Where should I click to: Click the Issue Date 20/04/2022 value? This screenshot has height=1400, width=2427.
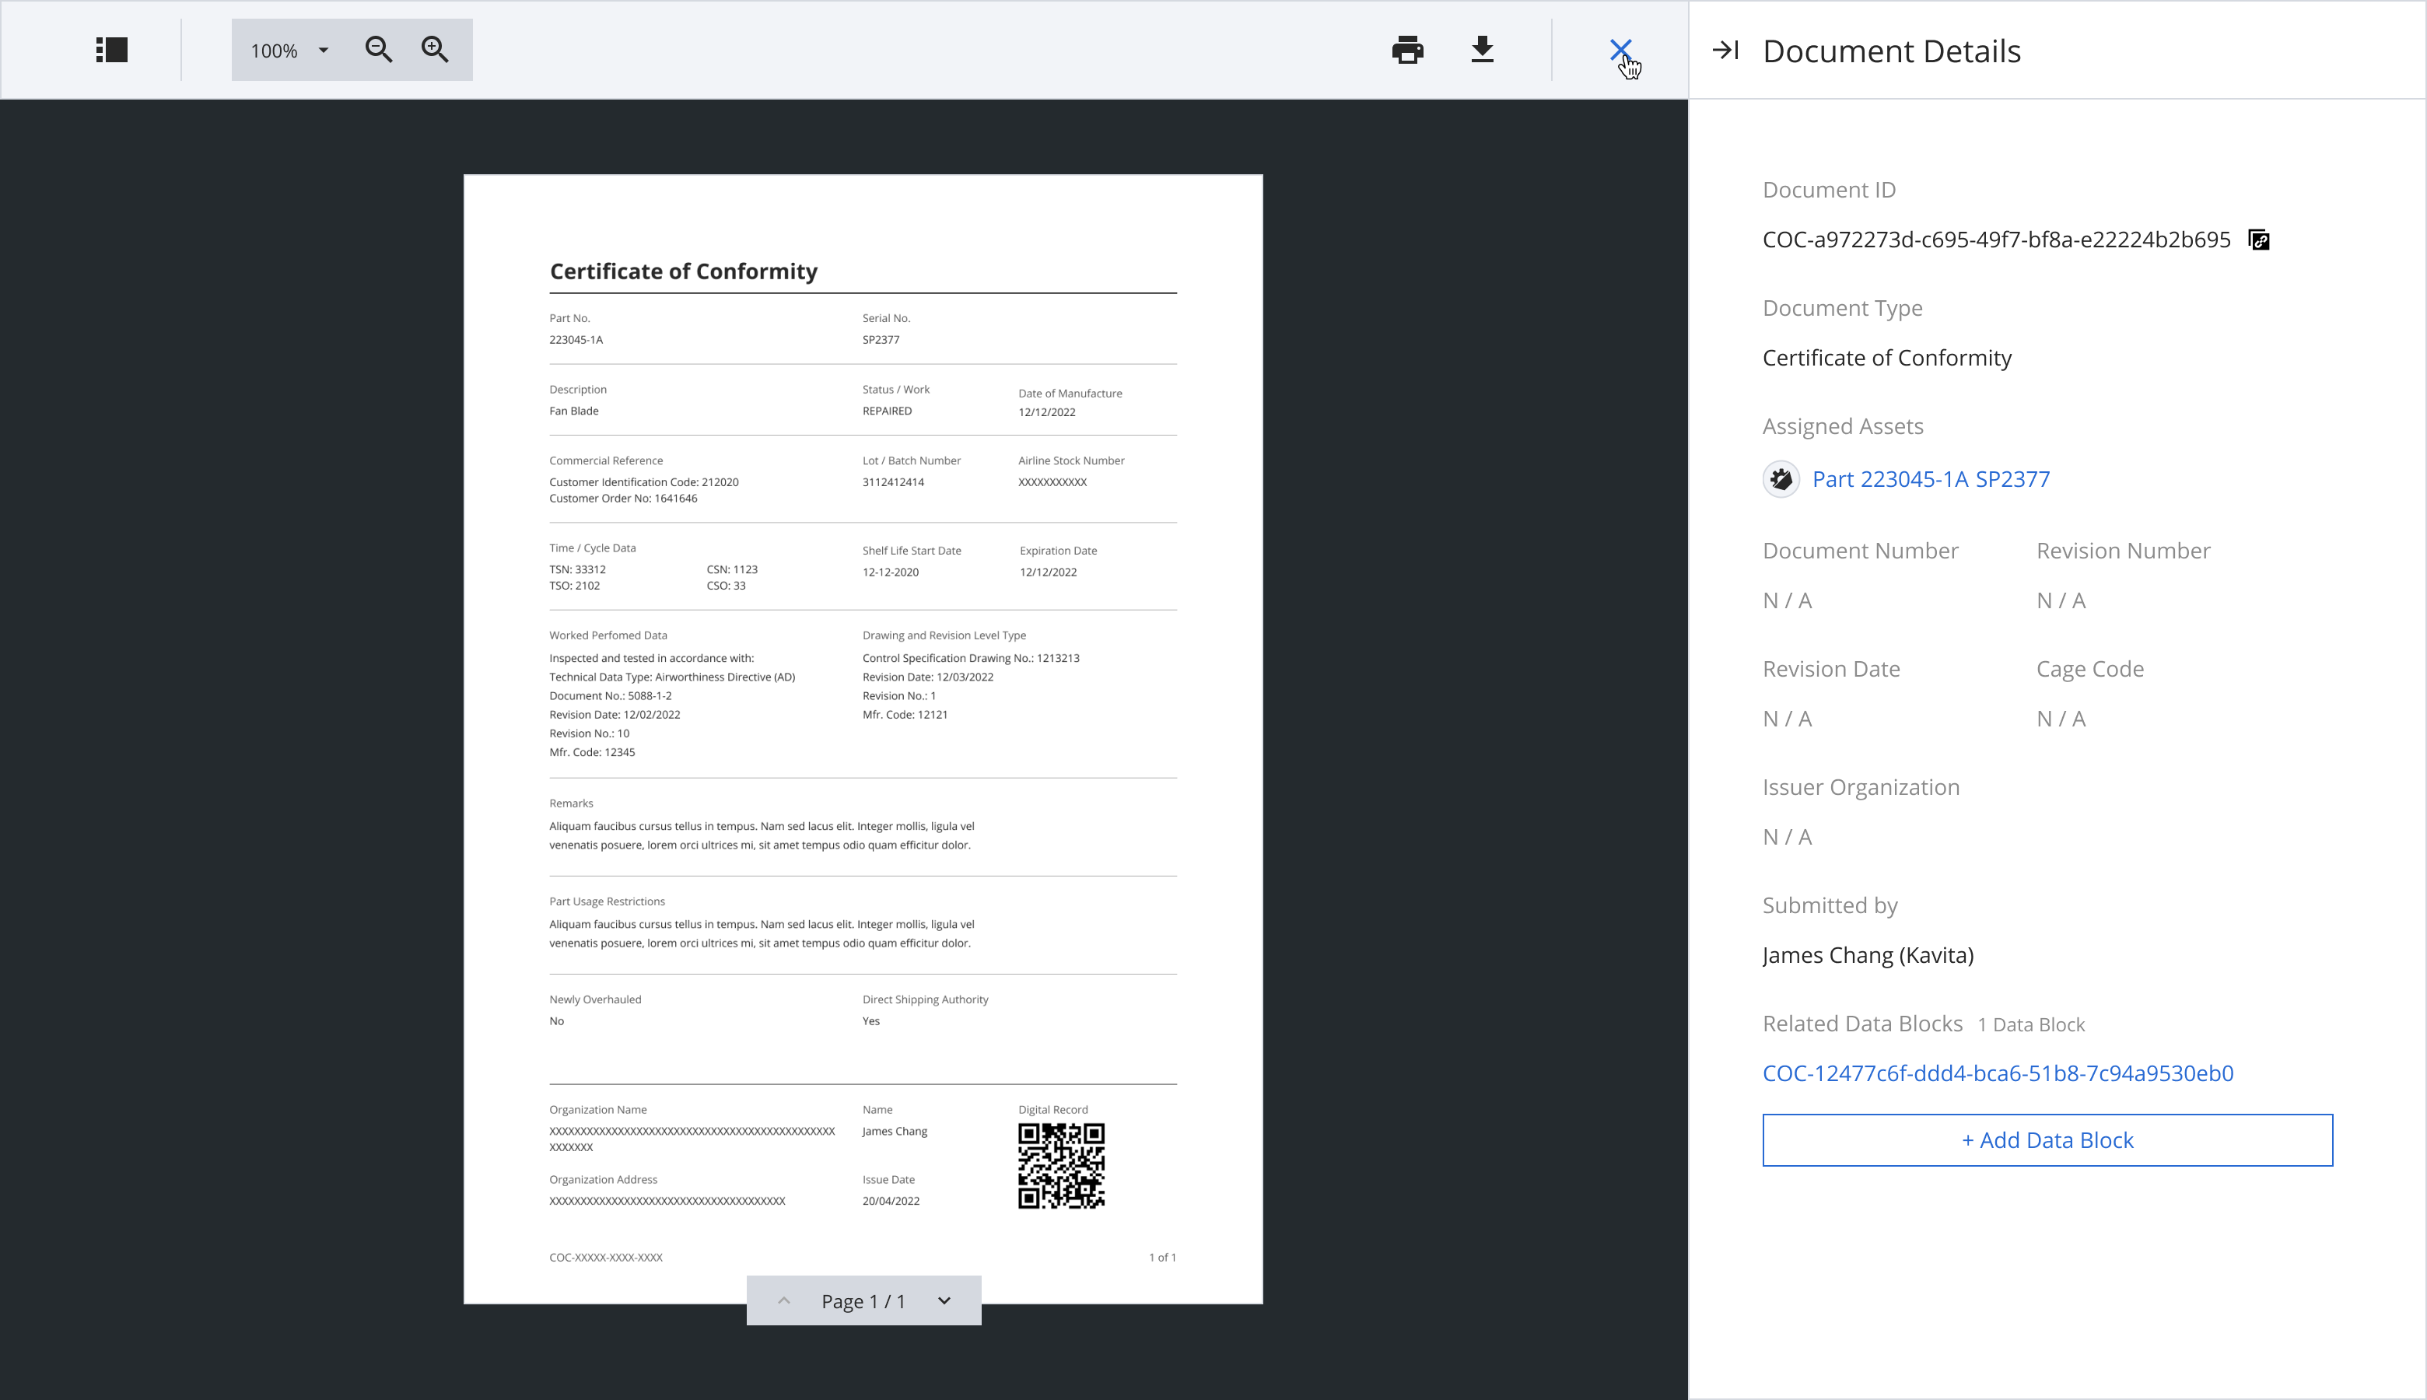point(891,1201)
